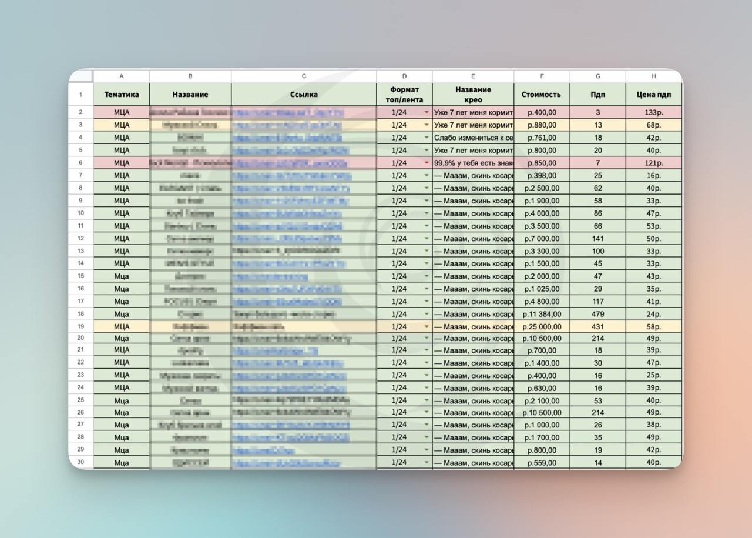Click the "Название" header cell in column B
This screenshot has width=752, height=538.
pos(190,94)
